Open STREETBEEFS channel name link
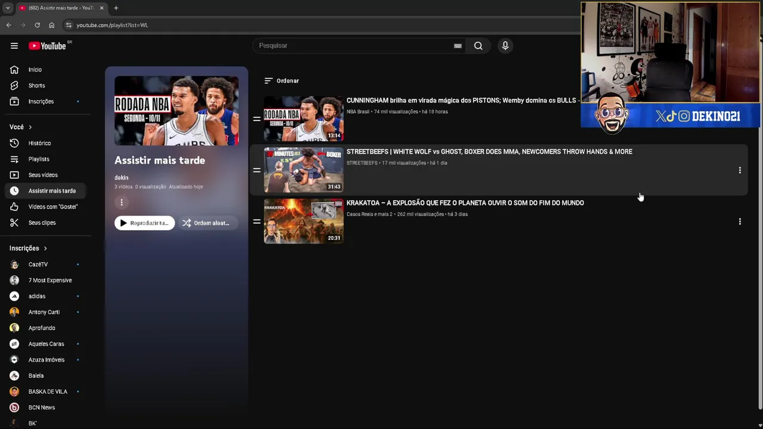Image resolution: width=763 pixels, height=429 pixels. [362, 163]
